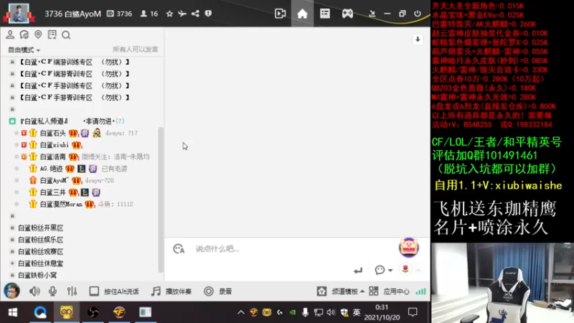Expand 白鲨粉丝休息室 channel
This screenshot has width=574, height=323.
click(x=12, y=263)
